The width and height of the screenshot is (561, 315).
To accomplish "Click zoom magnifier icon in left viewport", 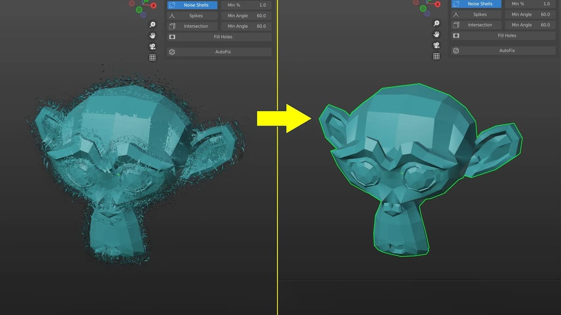I will click(x=152, y=25).
